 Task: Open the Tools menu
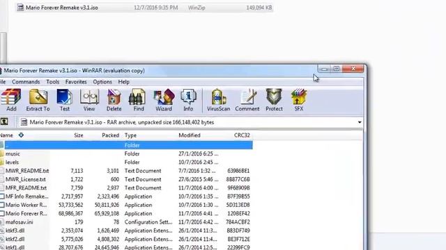[x=53, y=82]
